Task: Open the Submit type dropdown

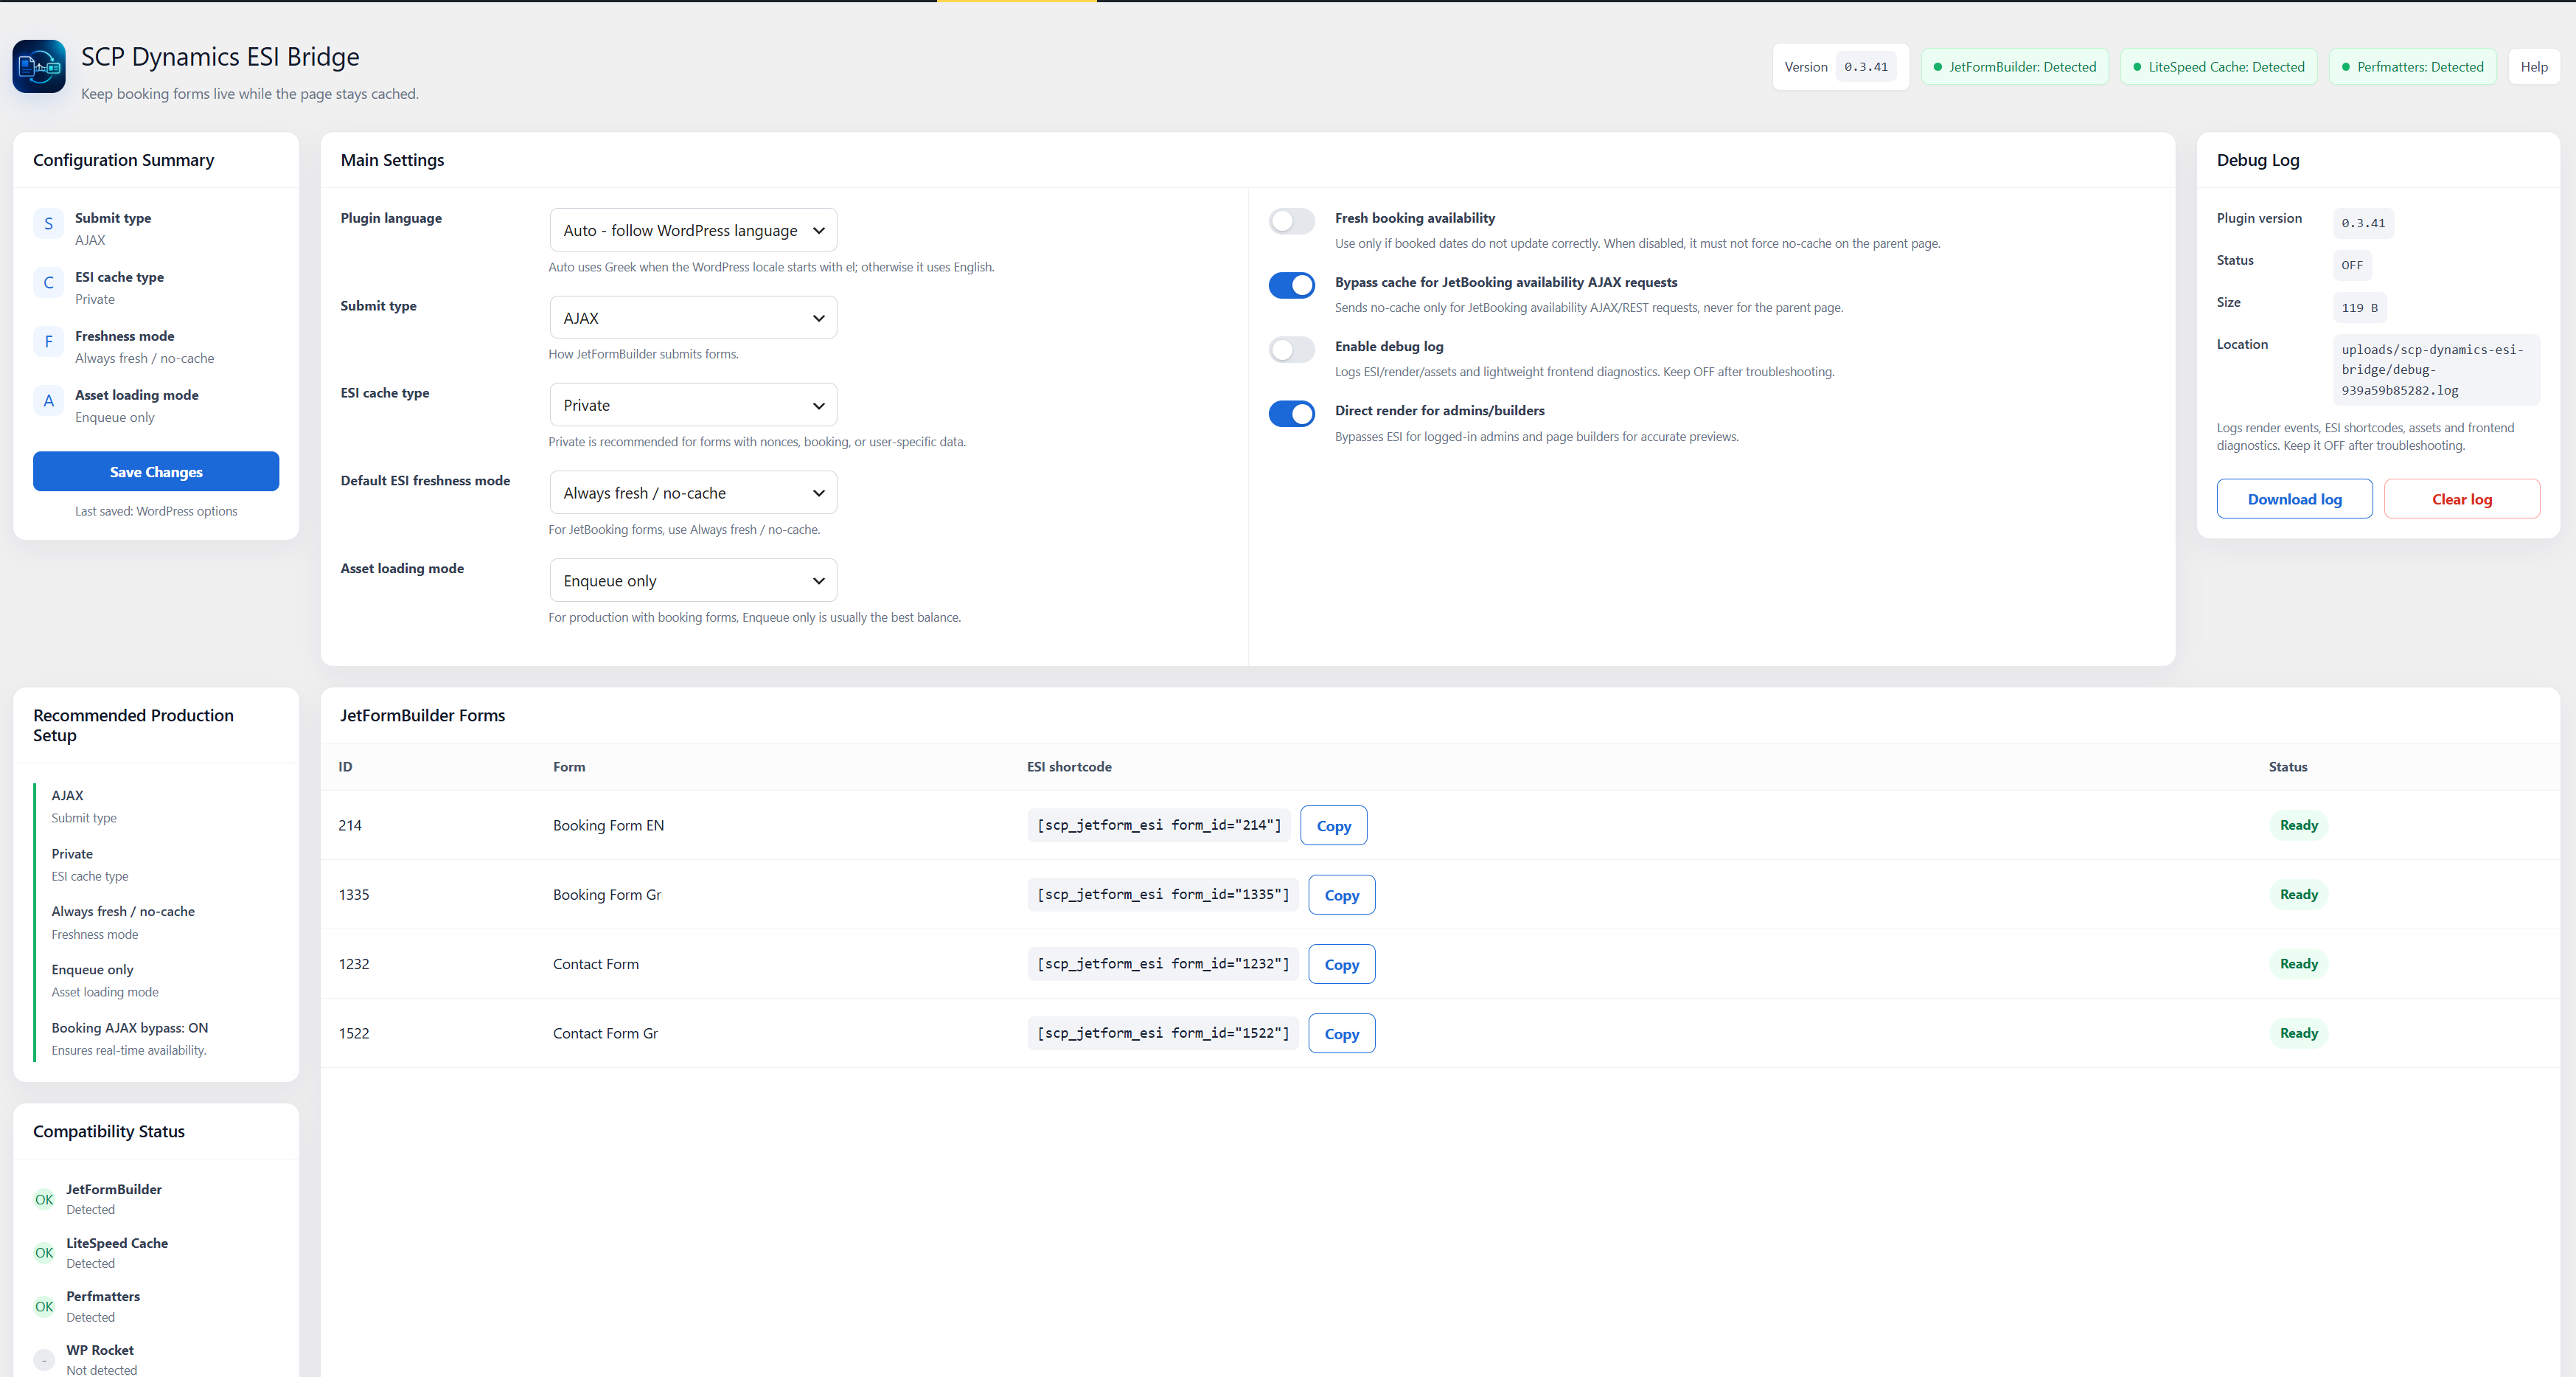Action: point(693,317)
